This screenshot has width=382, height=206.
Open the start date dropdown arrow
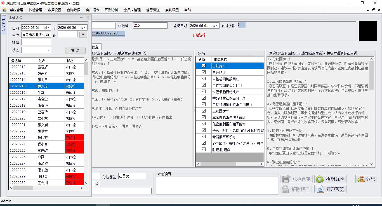coord(49,27)
